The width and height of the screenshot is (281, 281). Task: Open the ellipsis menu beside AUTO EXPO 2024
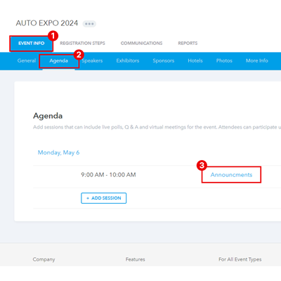click(x=89, y=24)
